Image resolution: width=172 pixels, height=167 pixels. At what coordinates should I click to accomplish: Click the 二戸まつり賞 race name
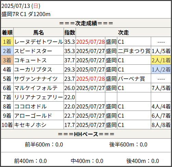point(134,51)
